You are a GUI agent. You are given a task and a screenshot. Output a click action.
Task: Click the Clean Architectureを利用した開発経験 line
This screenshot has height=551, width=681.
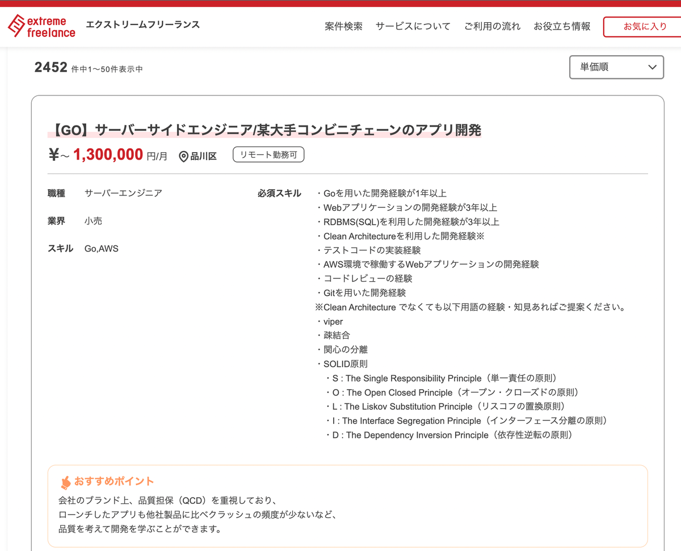(x=400, y=236)
